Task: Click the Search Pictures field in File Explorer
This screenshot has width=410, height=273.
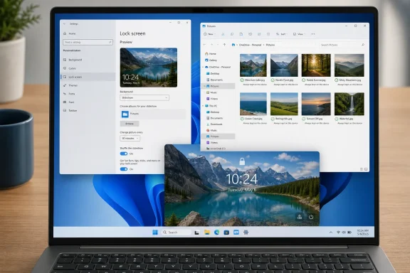Action: (342, 45)
